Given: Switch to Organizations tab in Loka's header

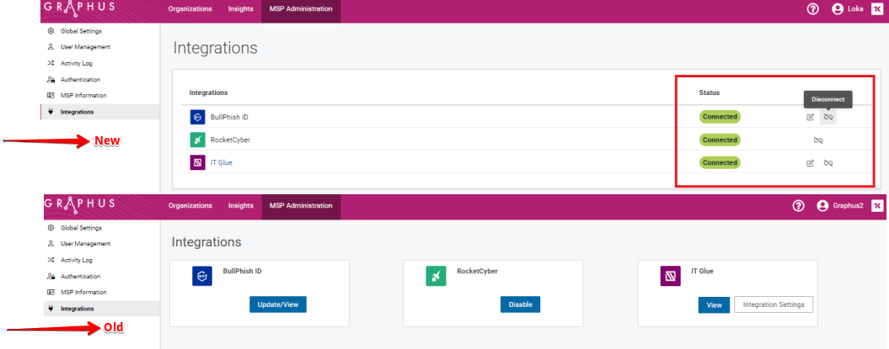Looking at the screenshot, I should click(x=190, y=9).
